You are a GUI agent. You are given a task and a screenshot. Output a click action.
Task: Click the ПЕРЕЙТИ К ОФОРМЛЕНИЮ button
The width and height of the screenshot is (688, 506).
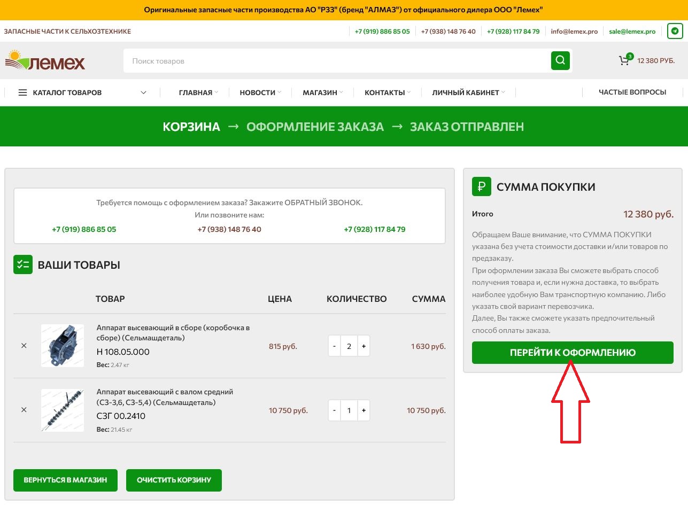tap(572, 352)
